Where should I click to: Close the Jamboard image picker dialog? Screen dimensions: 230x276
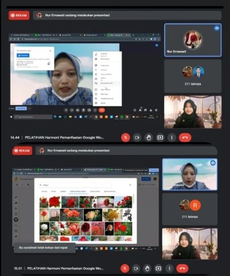click(130, 185)
